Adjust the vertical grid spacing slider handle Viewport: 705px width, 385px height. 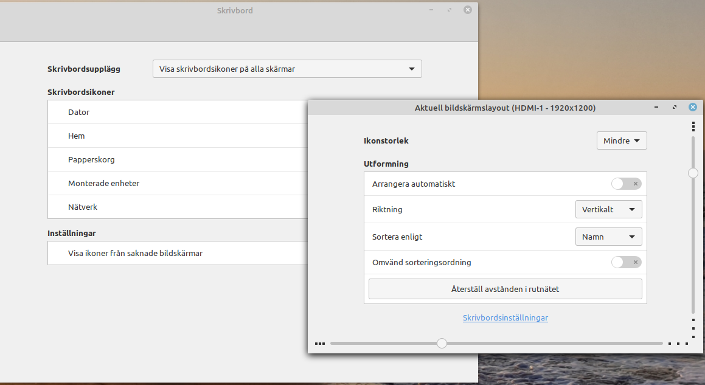pyautogui.click(x=693, y=173)
